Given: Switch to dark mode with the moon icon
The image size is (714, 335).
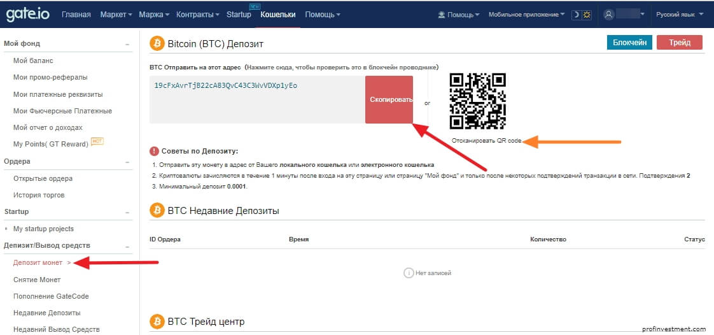Looking at the screenshot, I should [x=576, y=15].
